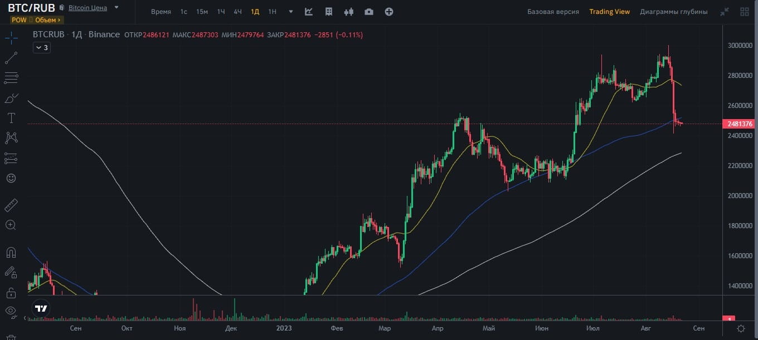Switch to Базовая версия chart tab
This screenshot has width=758, height=340.
(x=553, y=12)
